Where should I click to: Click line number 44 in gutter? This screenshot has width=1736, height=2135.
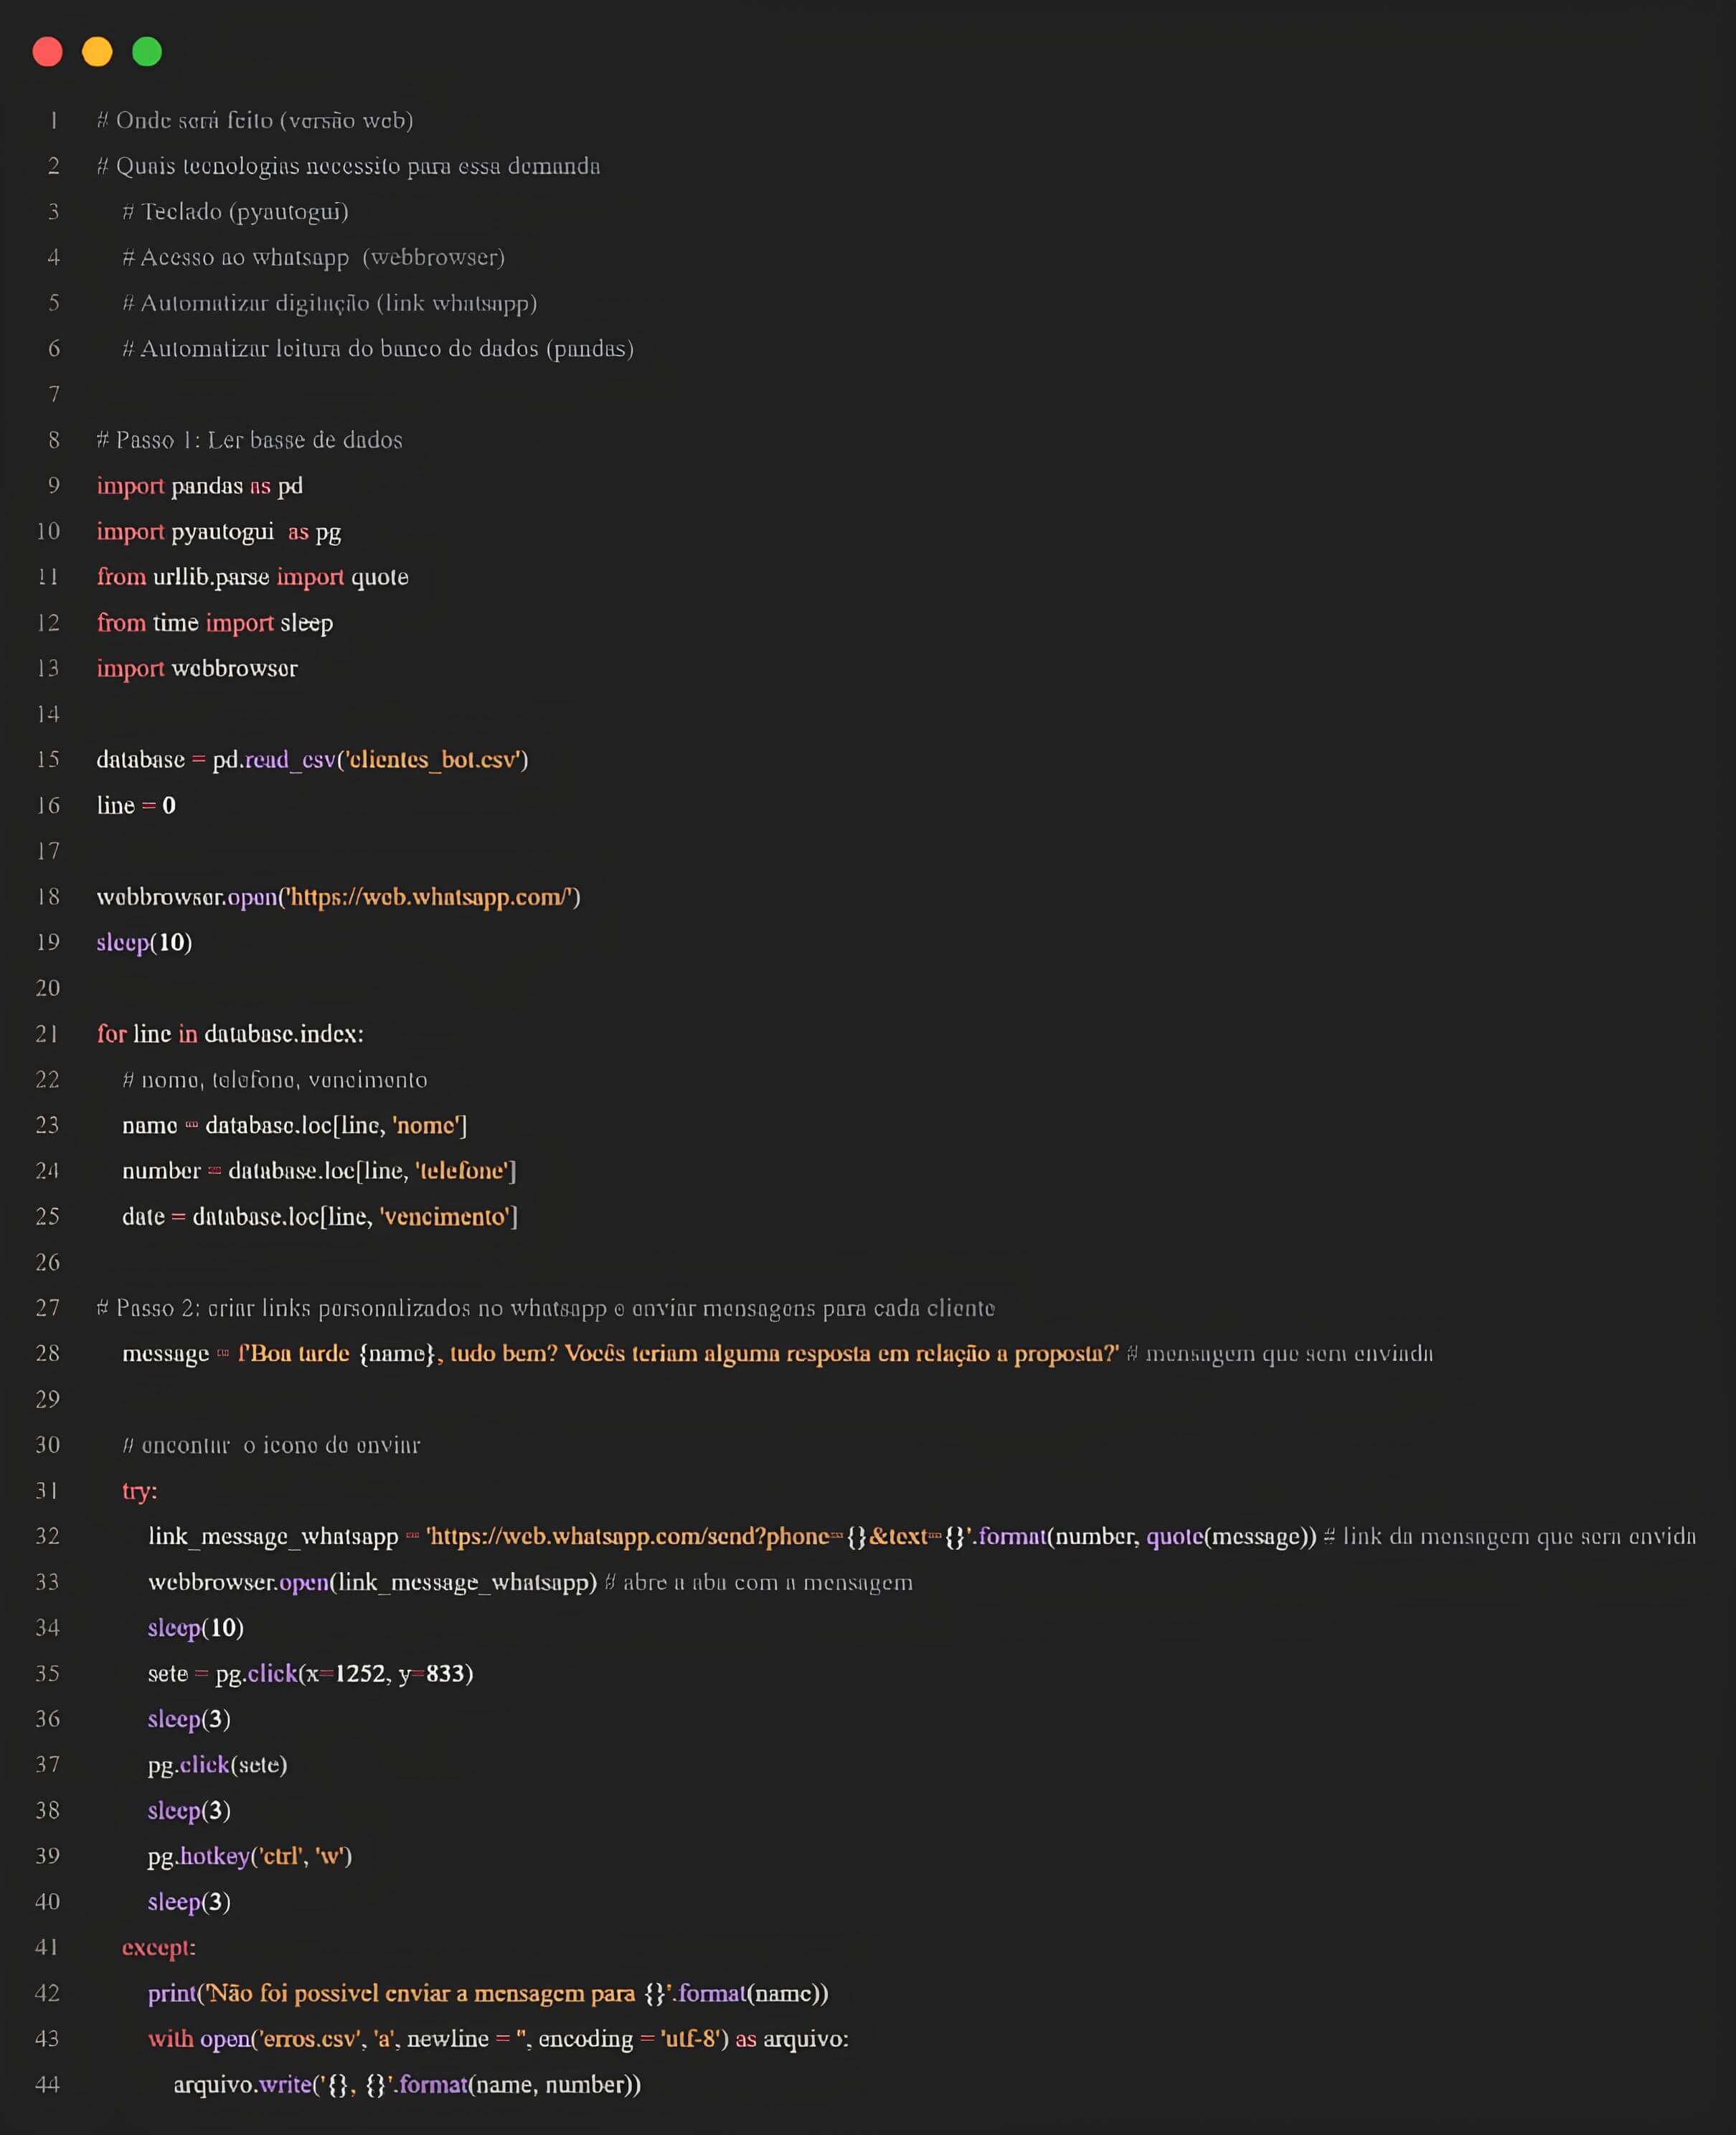[x=47, y=2084]
